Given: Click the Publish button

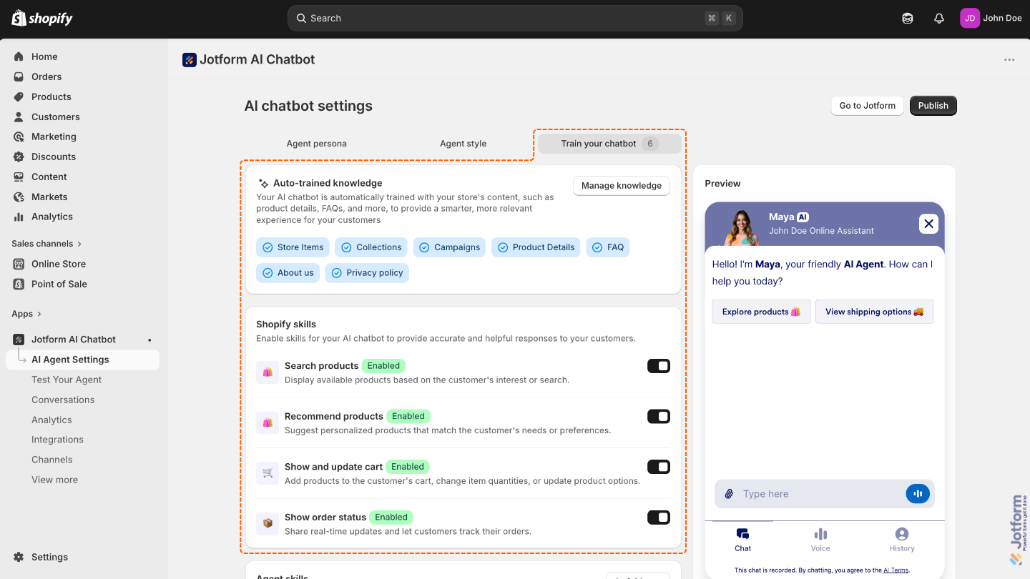Looking at the screenshot, I should coord(933,105).
